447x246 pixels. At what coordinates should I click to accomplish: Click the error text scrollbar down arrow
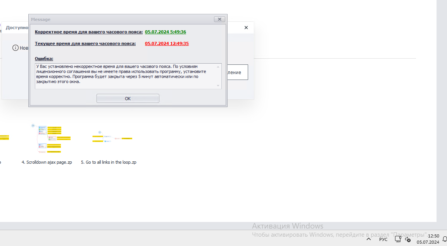218,86
